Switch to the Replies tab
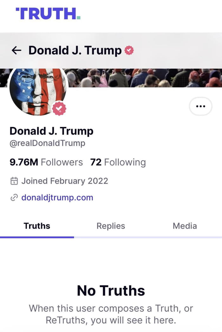This screenshot has height=332, width=222. tap(111, 226)
